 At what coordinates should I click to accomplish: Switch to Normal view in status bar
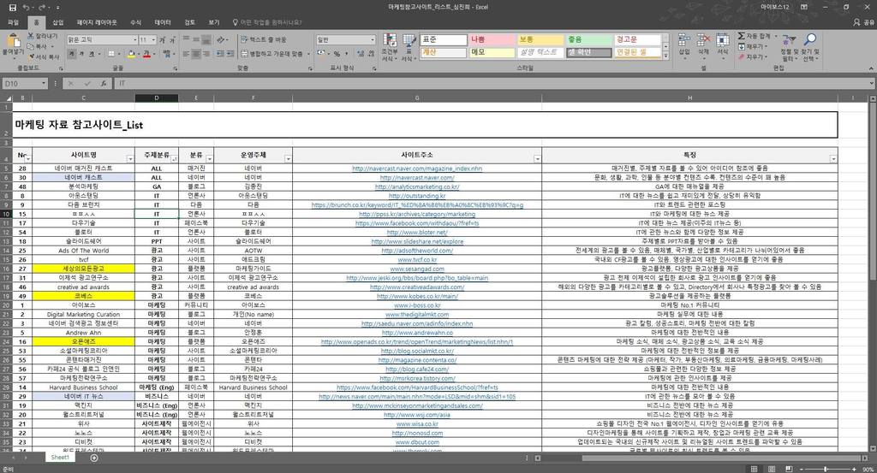754,469
